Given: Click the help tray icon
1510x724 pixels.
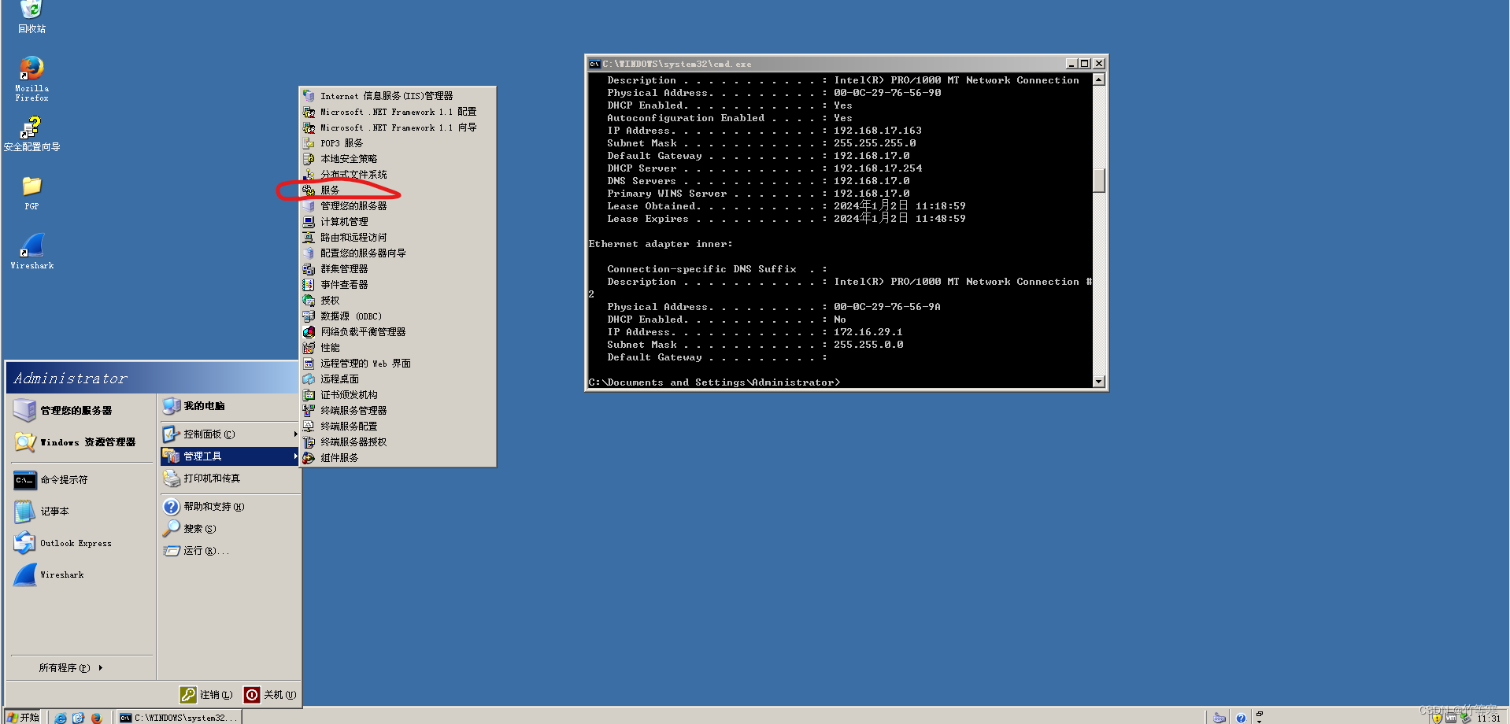Looking at the screenshot, I should click(x=1241, y=718).
